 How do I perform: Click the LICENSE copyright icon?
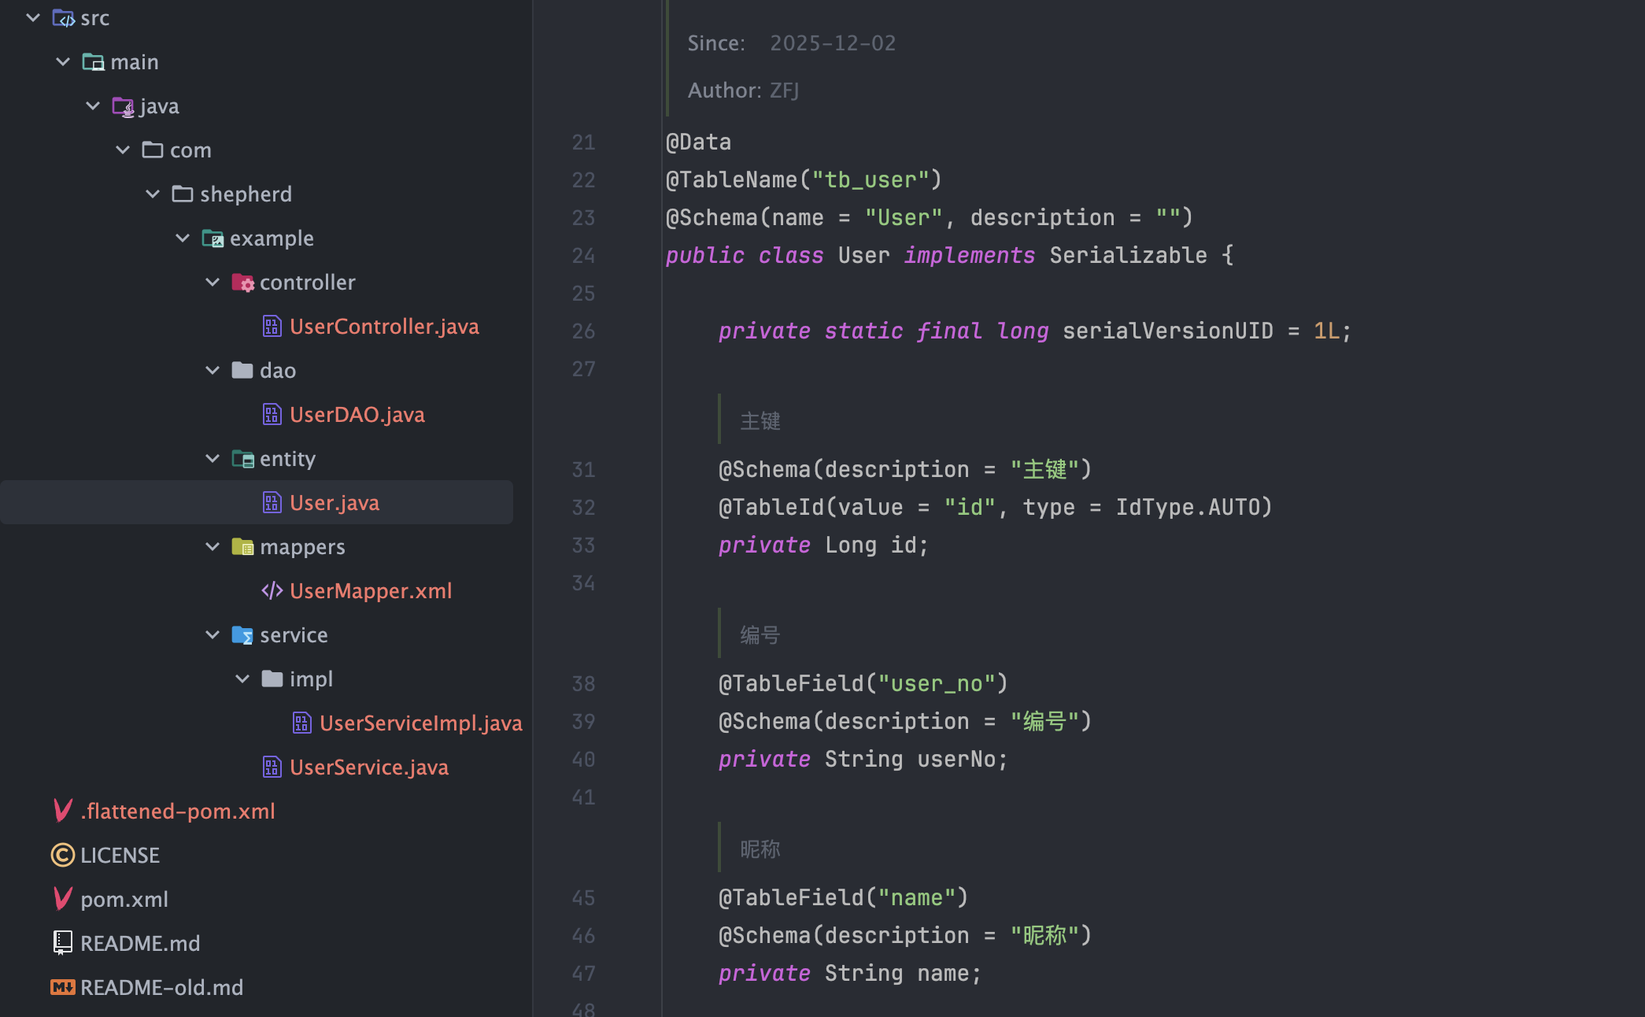pyautogui.click(x=63, y=855)
